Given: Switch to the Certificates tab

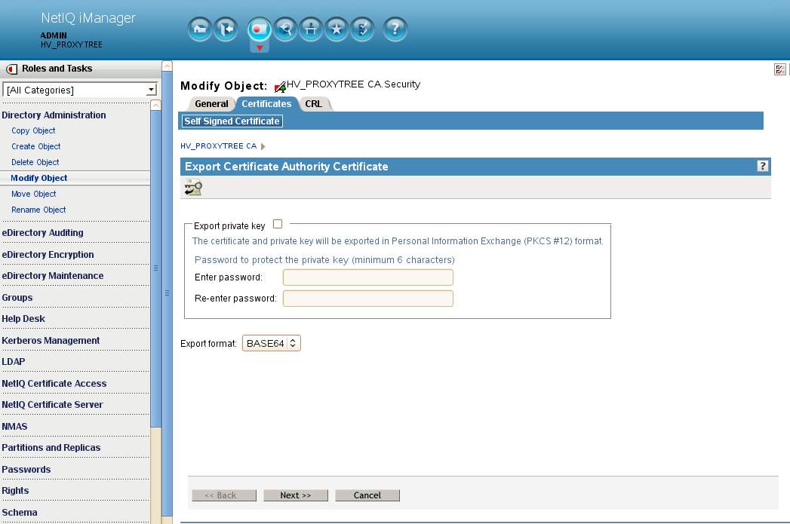Looking at the screenshot, I should (x=266, y=104).
